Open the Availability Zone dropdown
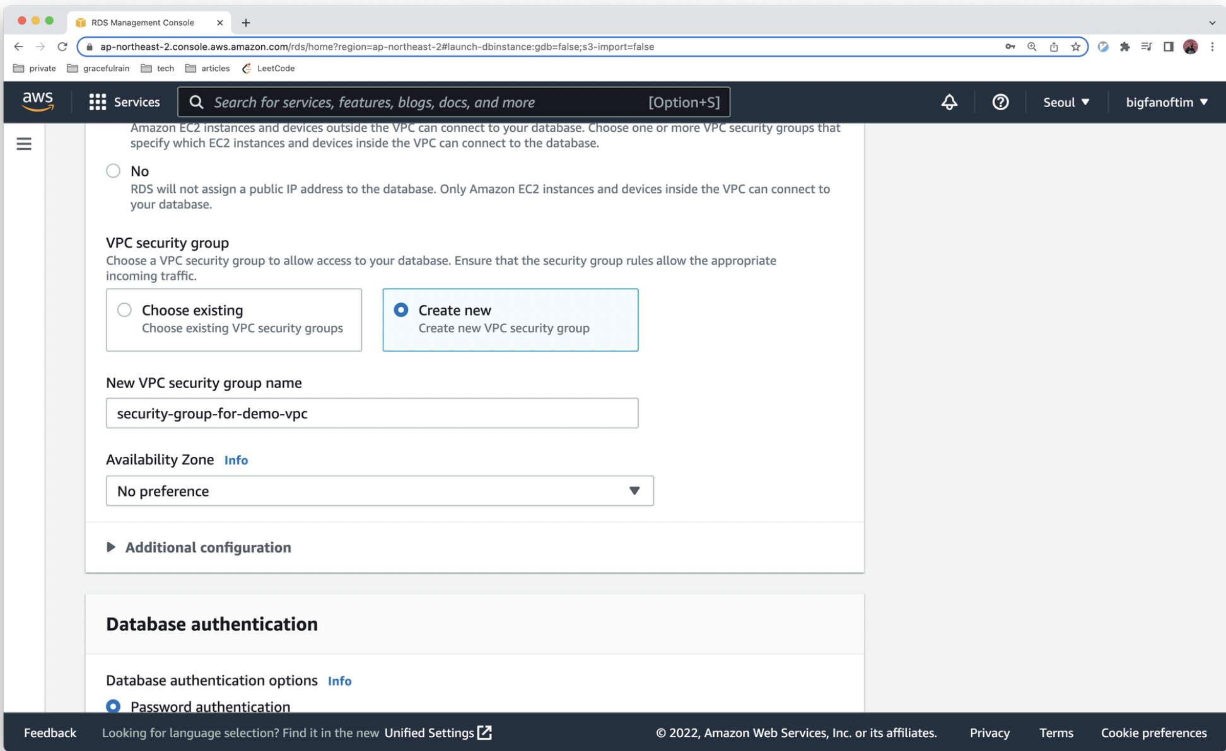This screenshot has height=751, width=1226. coord(380,491)
